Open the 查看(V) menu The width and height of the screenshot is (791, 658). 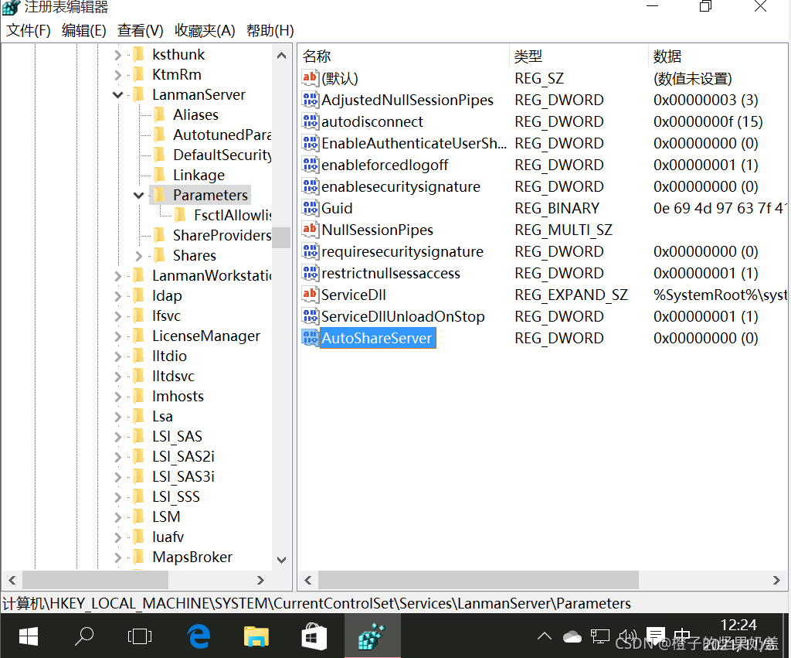[x=141, y=30]
